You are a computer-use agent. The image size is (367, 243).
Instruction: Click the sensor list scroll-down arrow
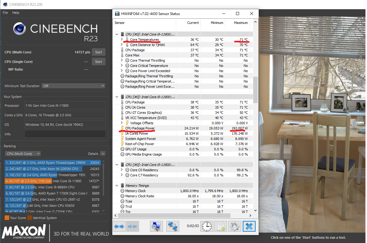click(x=255, y=210)
